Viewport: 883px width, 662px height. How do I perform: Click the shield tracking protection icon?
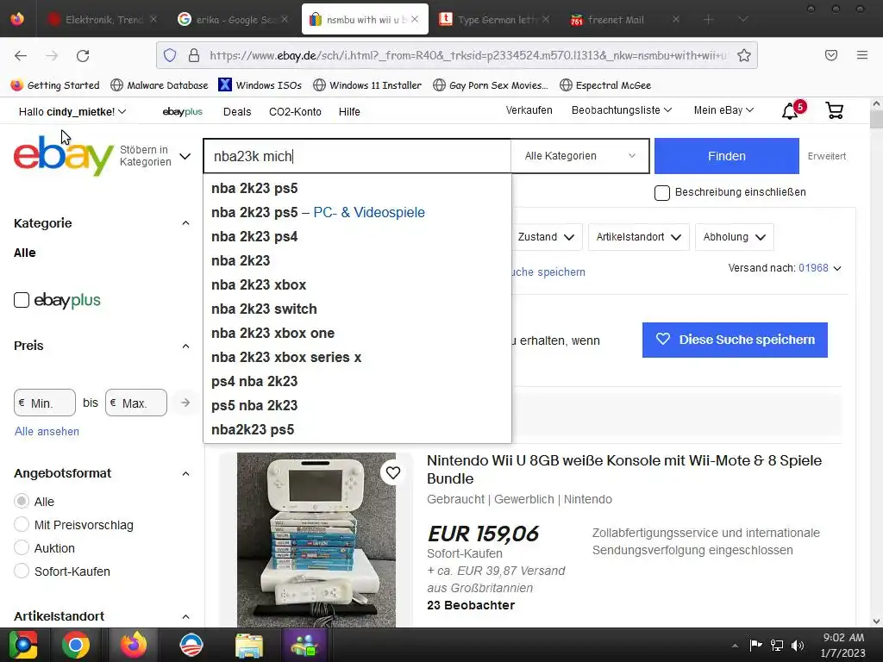point(170,55)
